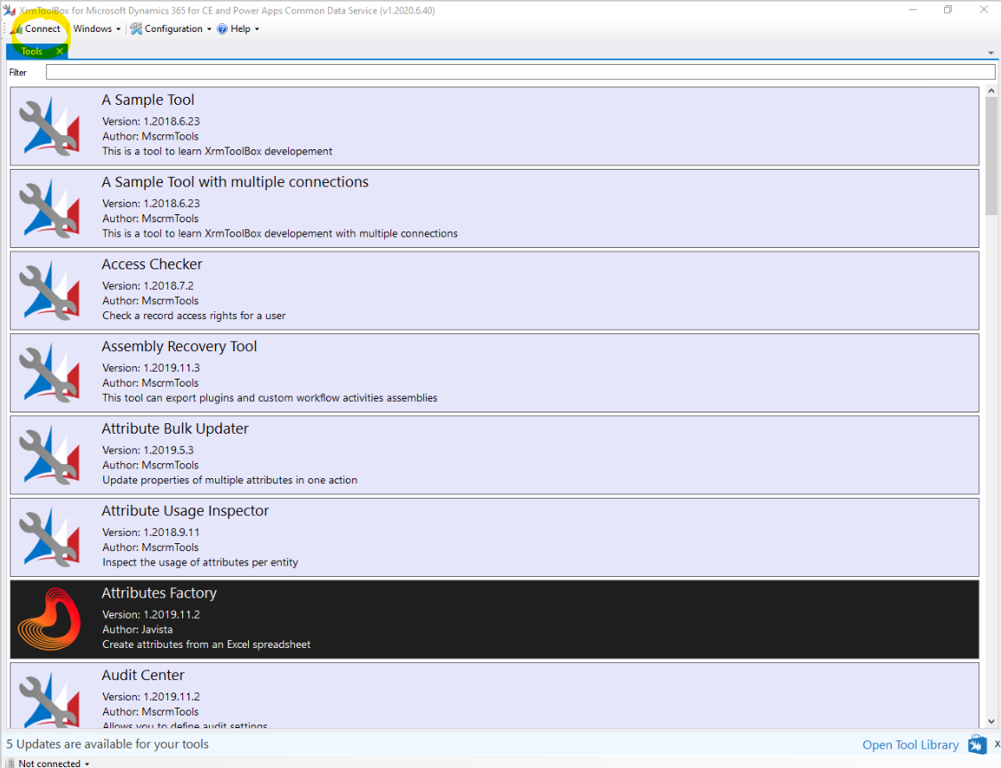Expand the Help dropdown menu
The width and height of the screenshot is (1001, 768).
[239, 28]
